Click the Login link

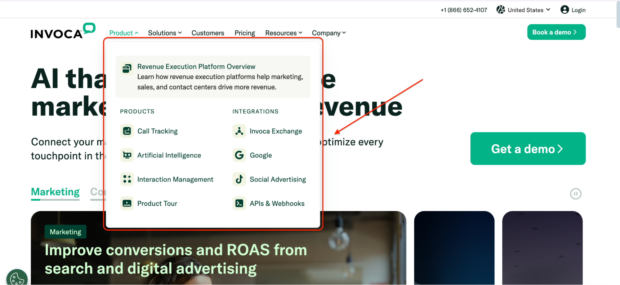(x=578, y=10)
